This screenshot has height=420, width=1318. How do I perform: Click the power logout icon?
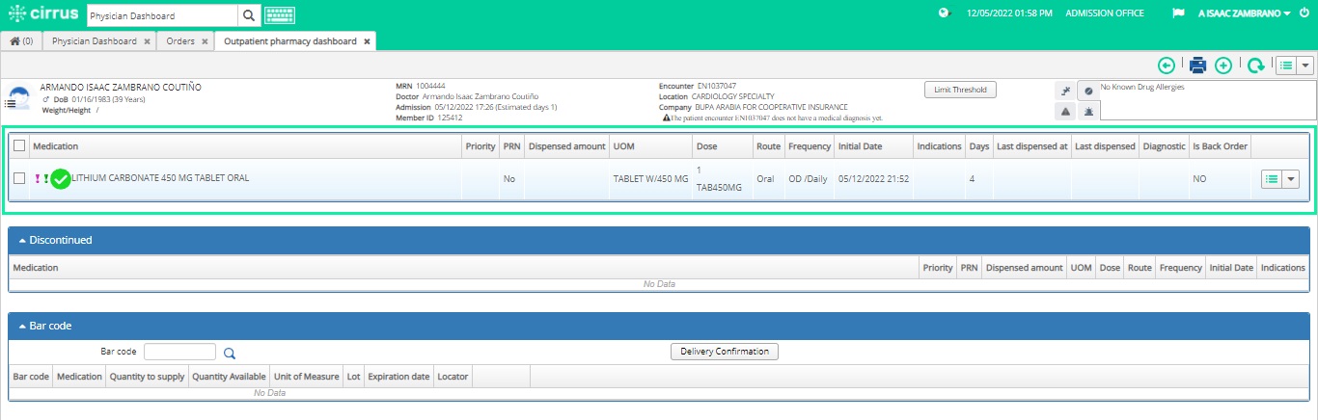coord(1304,13)
